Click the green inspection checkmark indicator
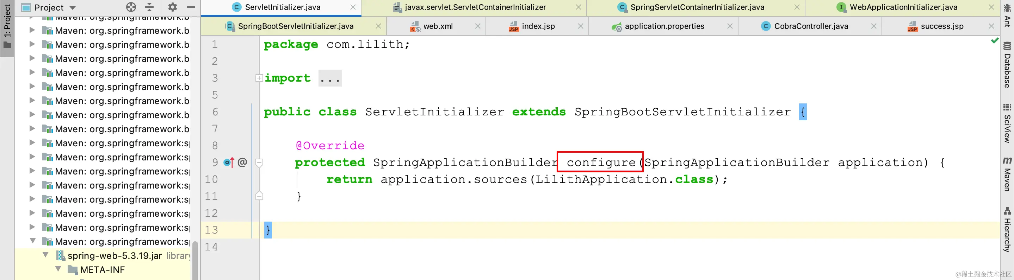 [994, 40]
